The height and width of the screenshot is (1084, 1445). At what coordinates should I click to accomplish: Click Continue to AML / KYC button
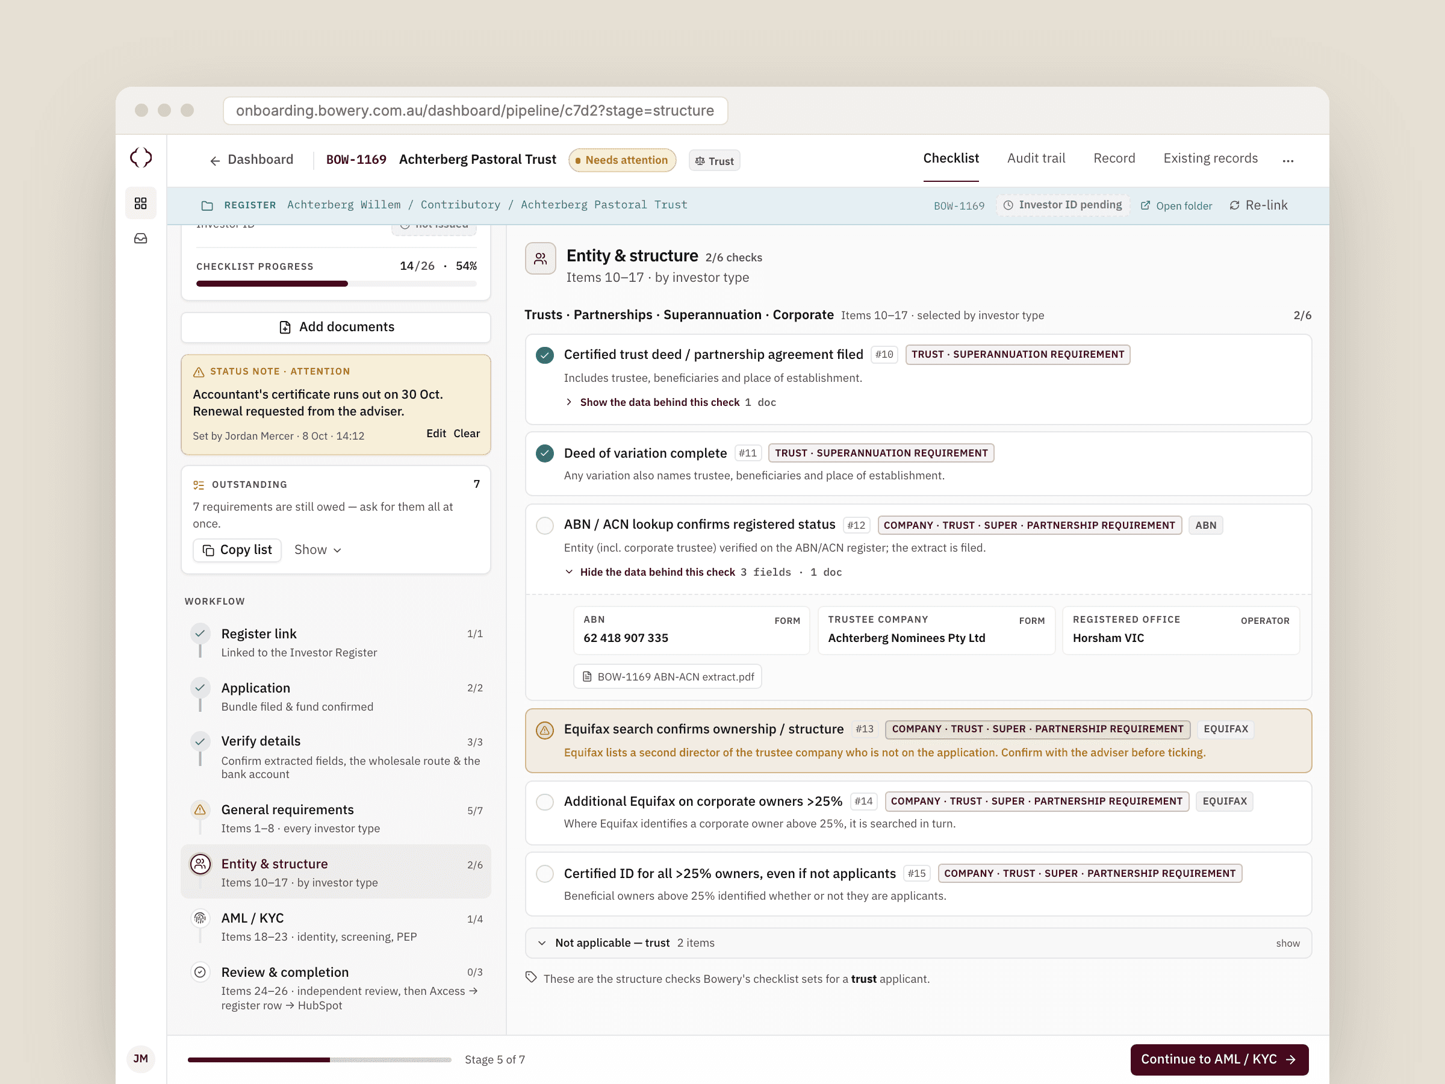click(1219, 1059)
